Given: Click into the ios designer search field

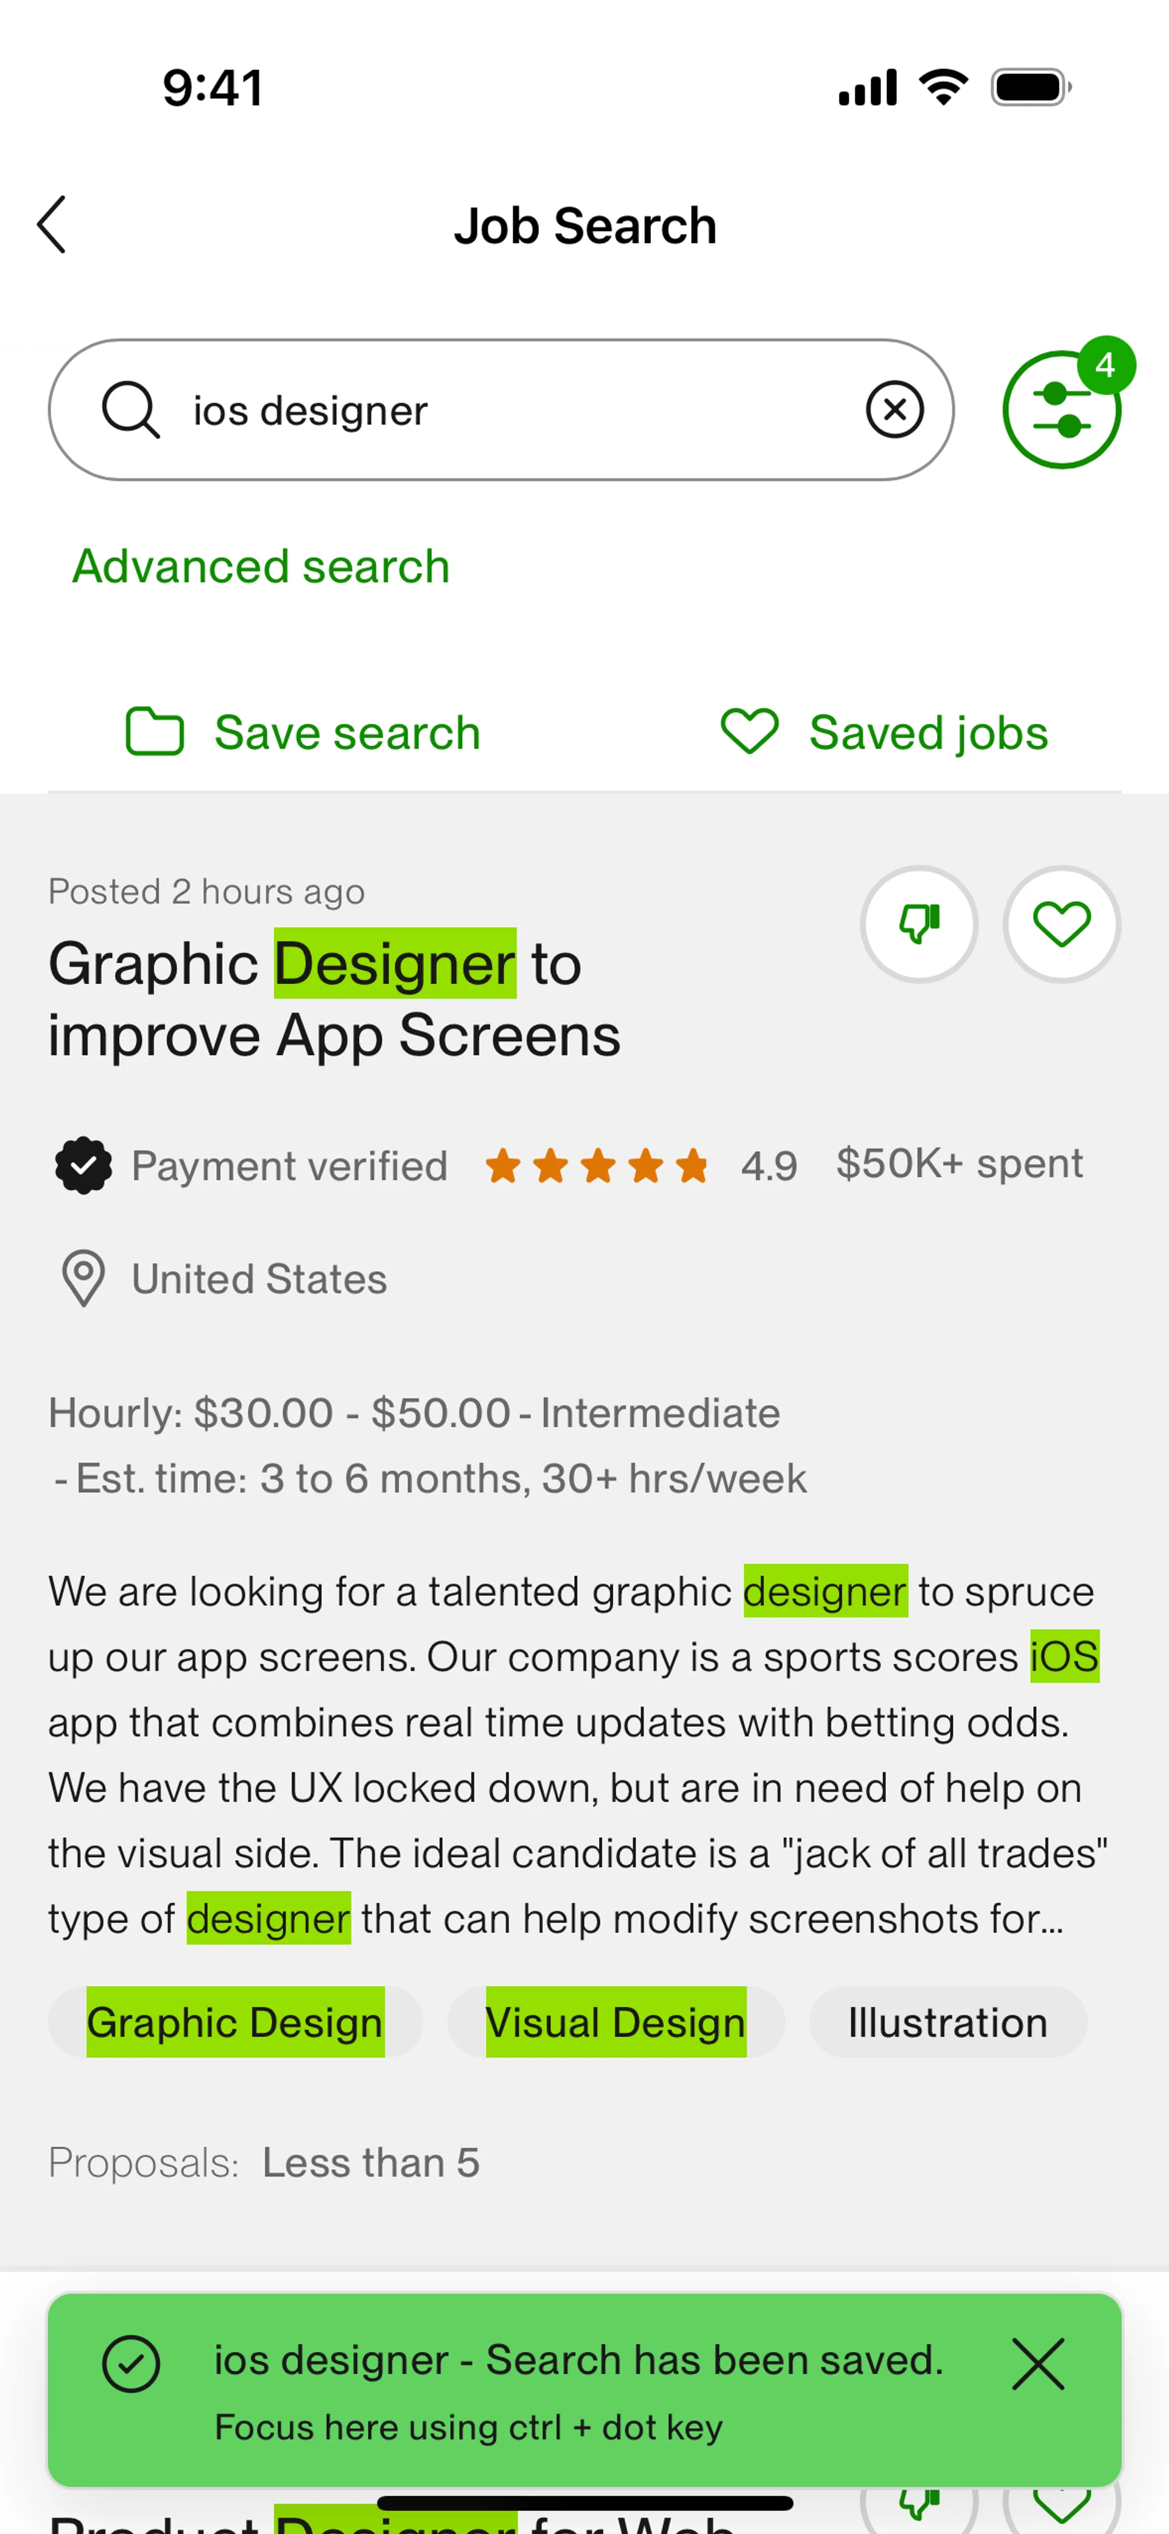Looking at the screenshot, I should click(511, 410).
